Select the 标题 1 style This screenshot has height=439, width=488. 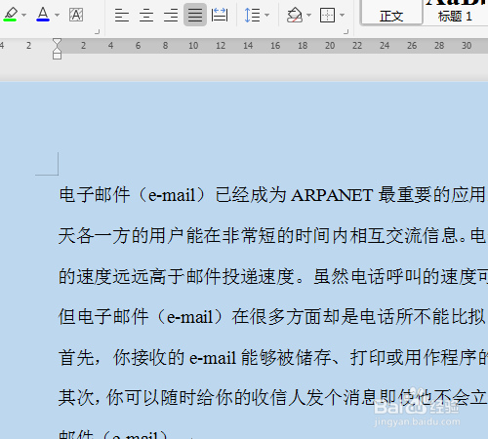[x=456, y=13]
